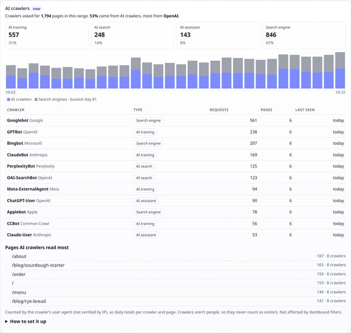Click the AI assistant tag in Claude-User row
Viewport: 351px width, 333px height.
coord(146,235)
